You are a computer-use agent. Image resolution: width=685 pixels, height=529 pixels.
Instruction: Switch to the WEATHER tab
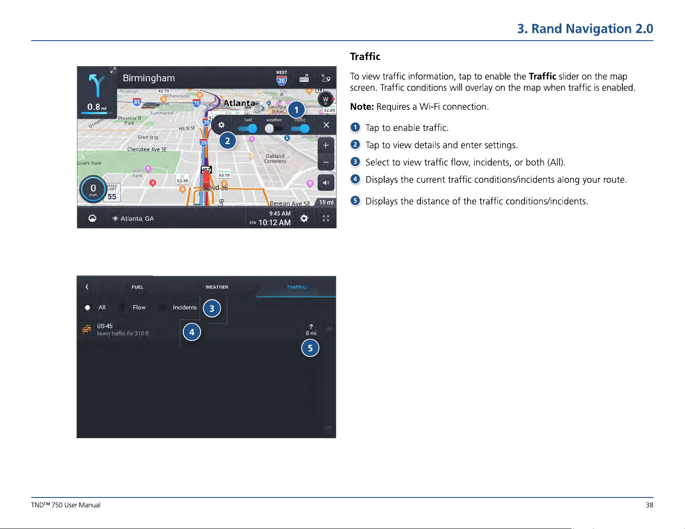pos(217,287)
